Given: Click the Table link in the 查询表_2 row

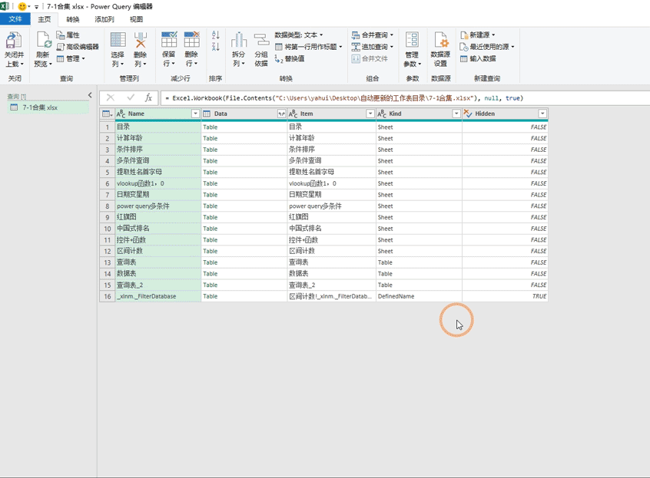Looking at the screenshot, I should click(x=211, y=285).
